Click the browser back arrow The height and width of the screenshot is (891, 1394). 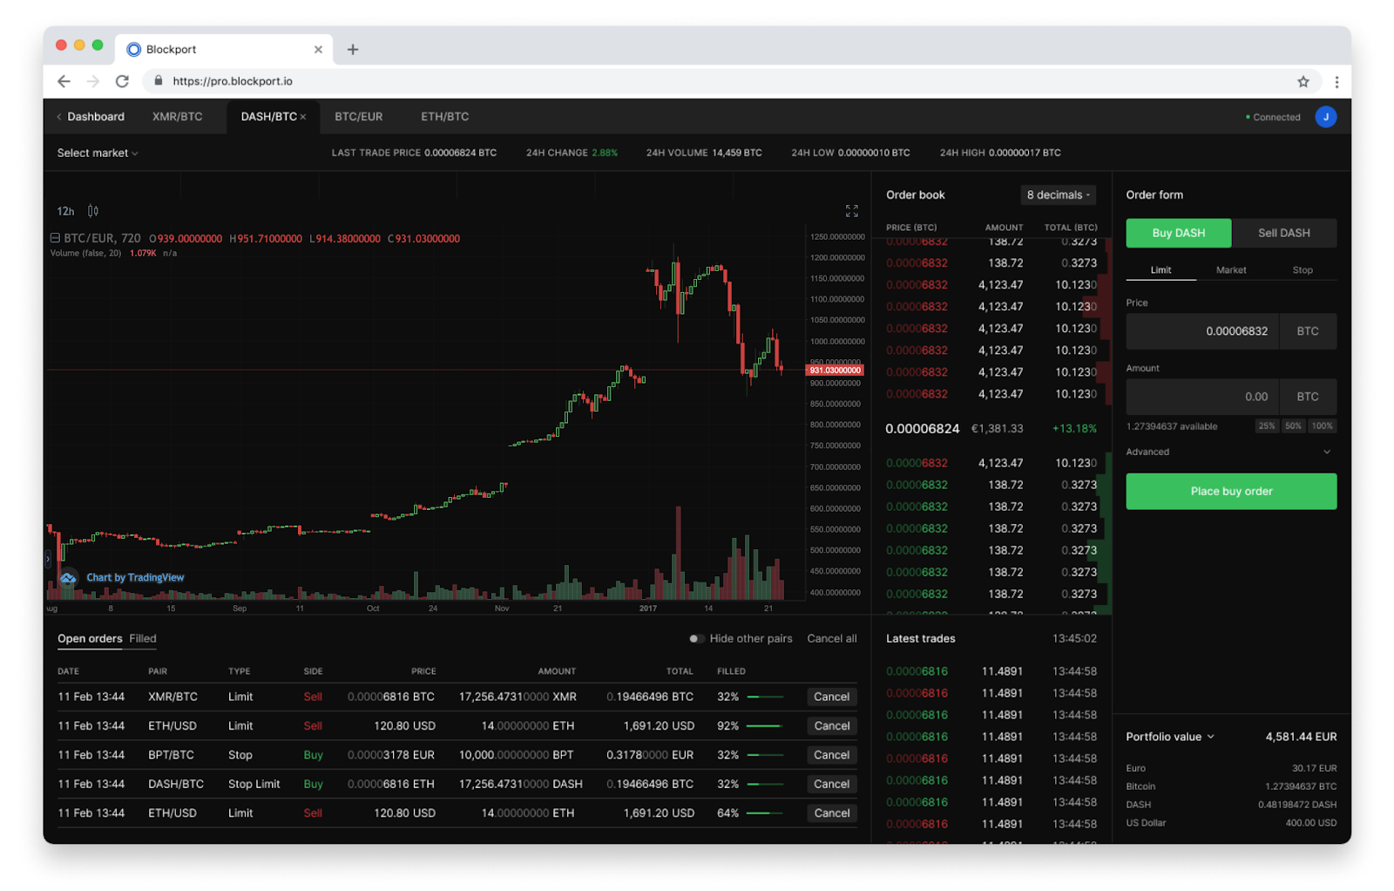(x=64, y=81)
